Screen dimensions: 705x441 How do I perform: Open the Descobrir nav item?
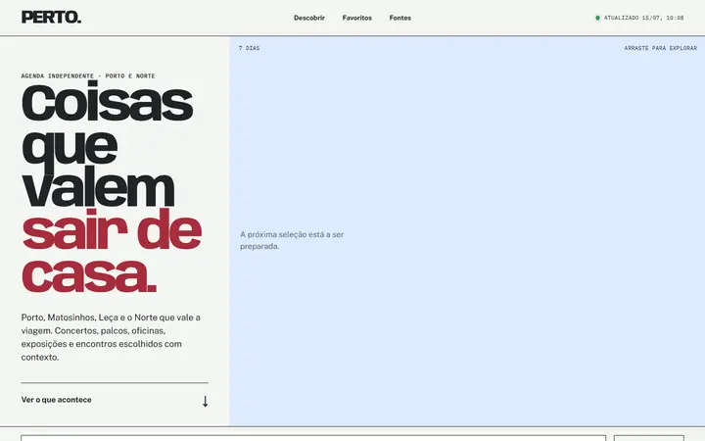pyautogui.click(x=309, y=18)
